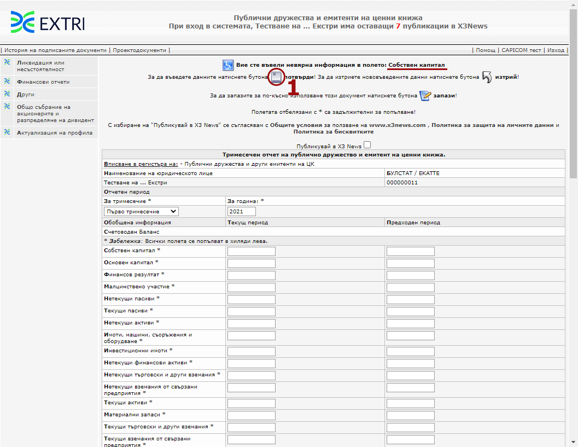Click Материални запаси current period field
This screenshot has height=447, width=578.
coord(252,416)
